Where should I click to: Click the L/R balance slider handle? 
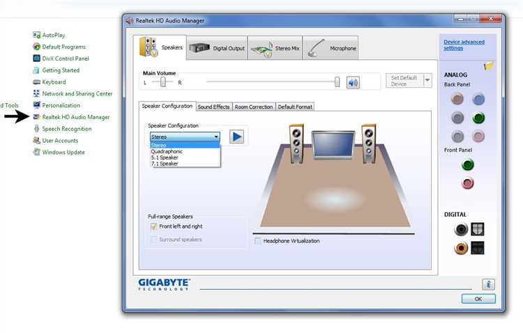click(x=162, y=82)
